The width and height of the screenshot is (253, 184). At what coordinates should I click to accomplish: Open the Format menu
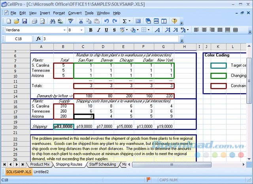[59, 13]
